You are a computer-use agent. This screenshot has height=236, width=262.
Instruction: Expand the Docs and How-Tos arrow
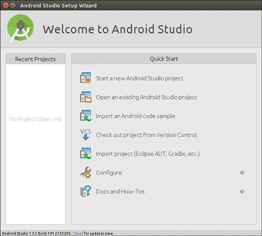click(x=242, y=192)
